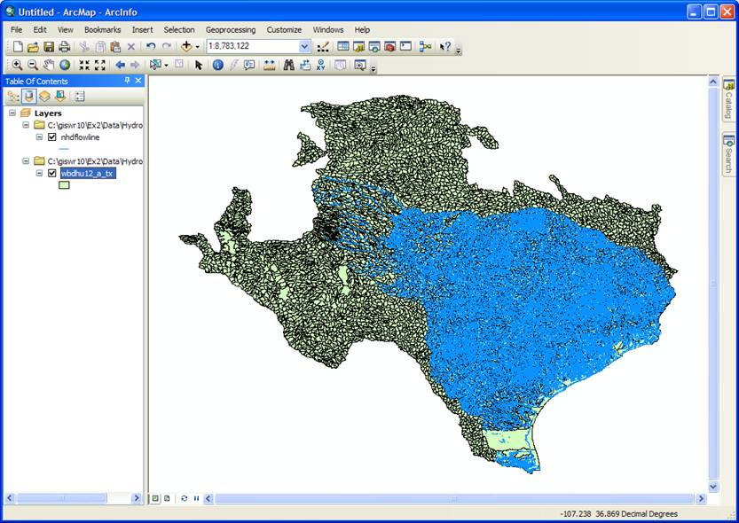Click the Full Extent globe icon
739x523 pixels.
(x=65, y=65)
